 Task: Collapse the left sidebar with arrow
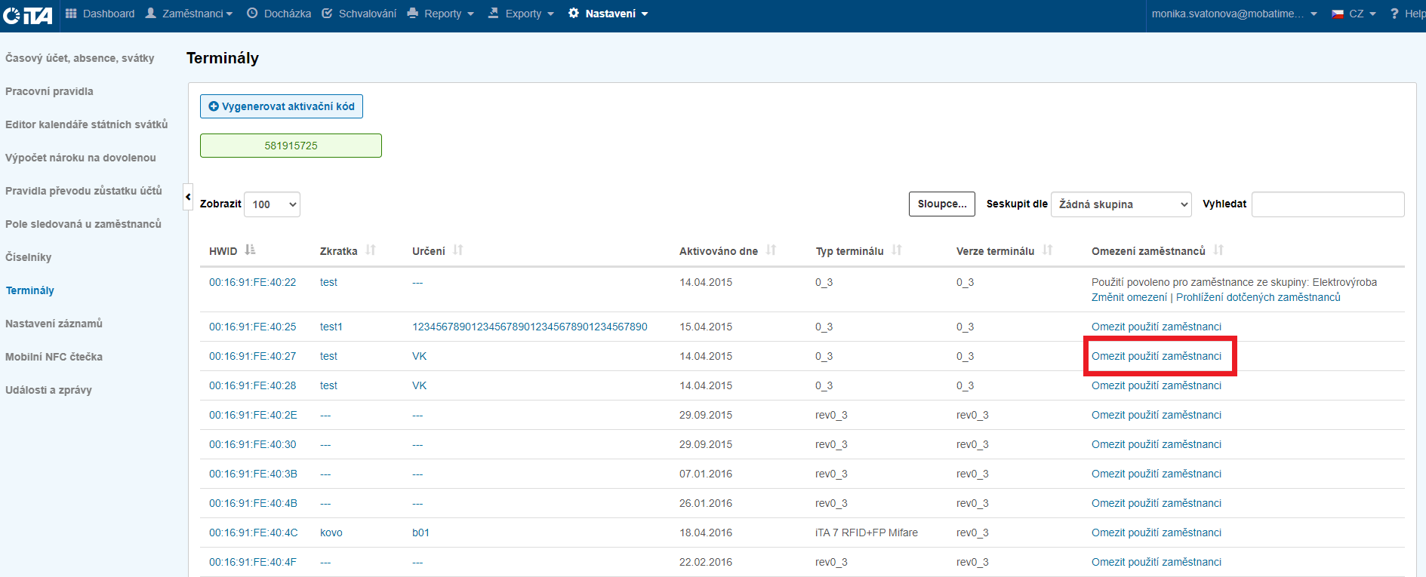coord(188,197)
